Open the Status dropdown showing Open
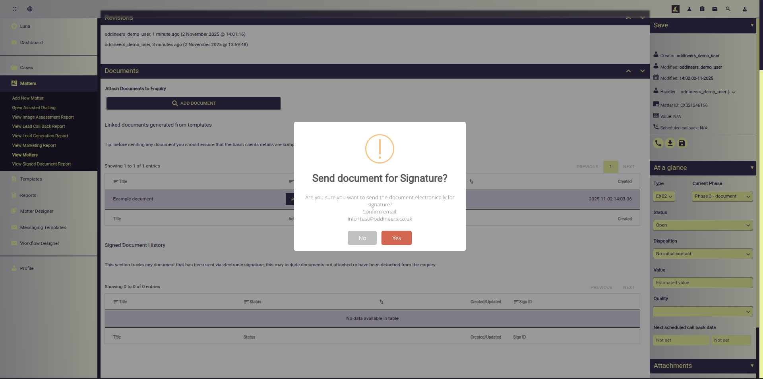The image size is (763, 379). 702,225
